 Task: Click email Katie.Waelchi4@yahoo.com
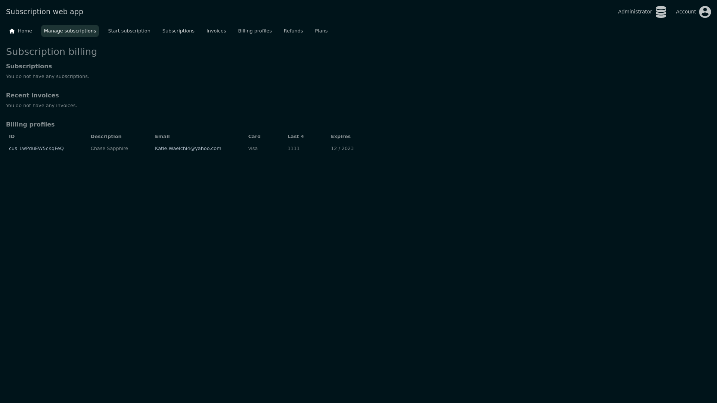coord(188,149)
